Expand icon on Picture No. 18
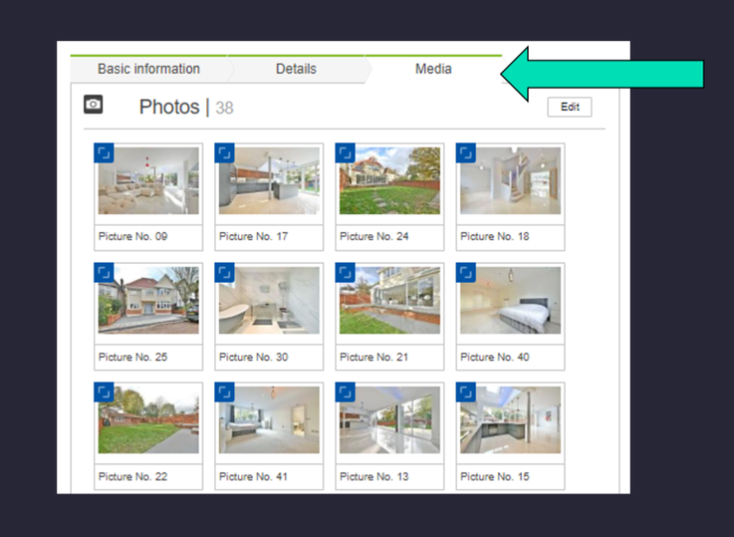The height and width of the screenshot is (537, 734). coord(466,153)
